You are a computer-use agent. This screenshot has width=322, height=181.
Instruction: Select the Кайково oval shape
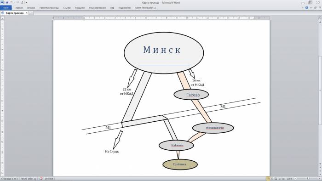tap(176, 145)
